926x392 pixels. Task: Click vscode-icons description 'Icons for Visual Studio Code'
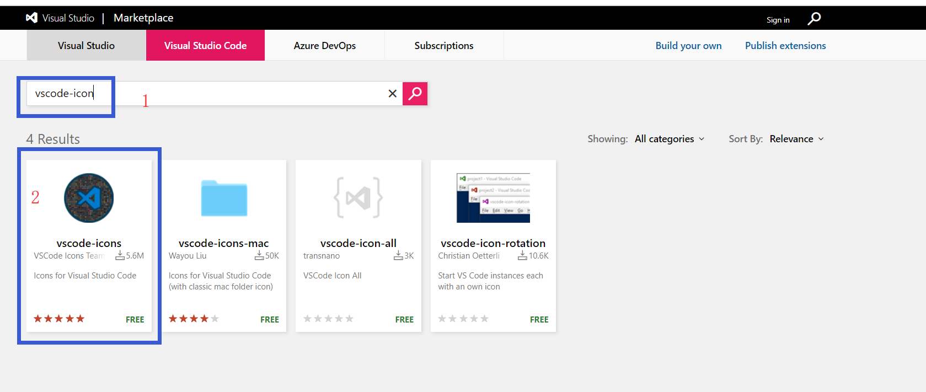pos(85,276)
